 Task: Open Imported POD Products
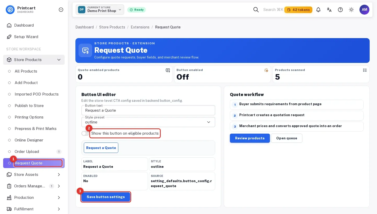tap(34, 94)
